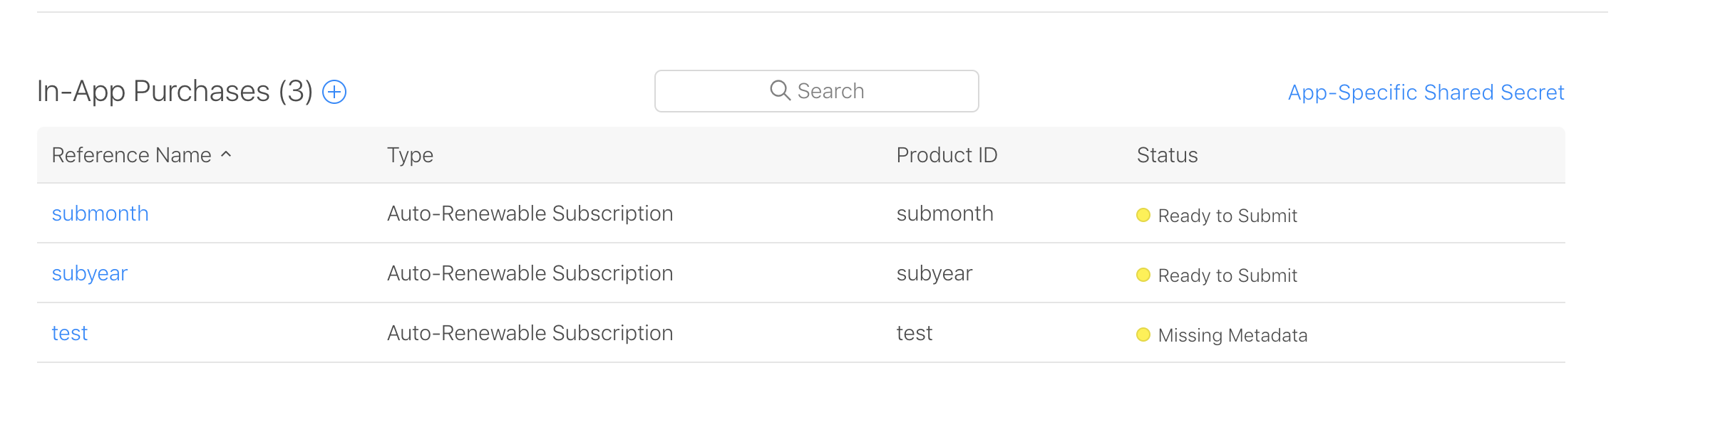Click the Status column header
Image resolution: width=1735 pixels, height=437 pixels.
1167,155
